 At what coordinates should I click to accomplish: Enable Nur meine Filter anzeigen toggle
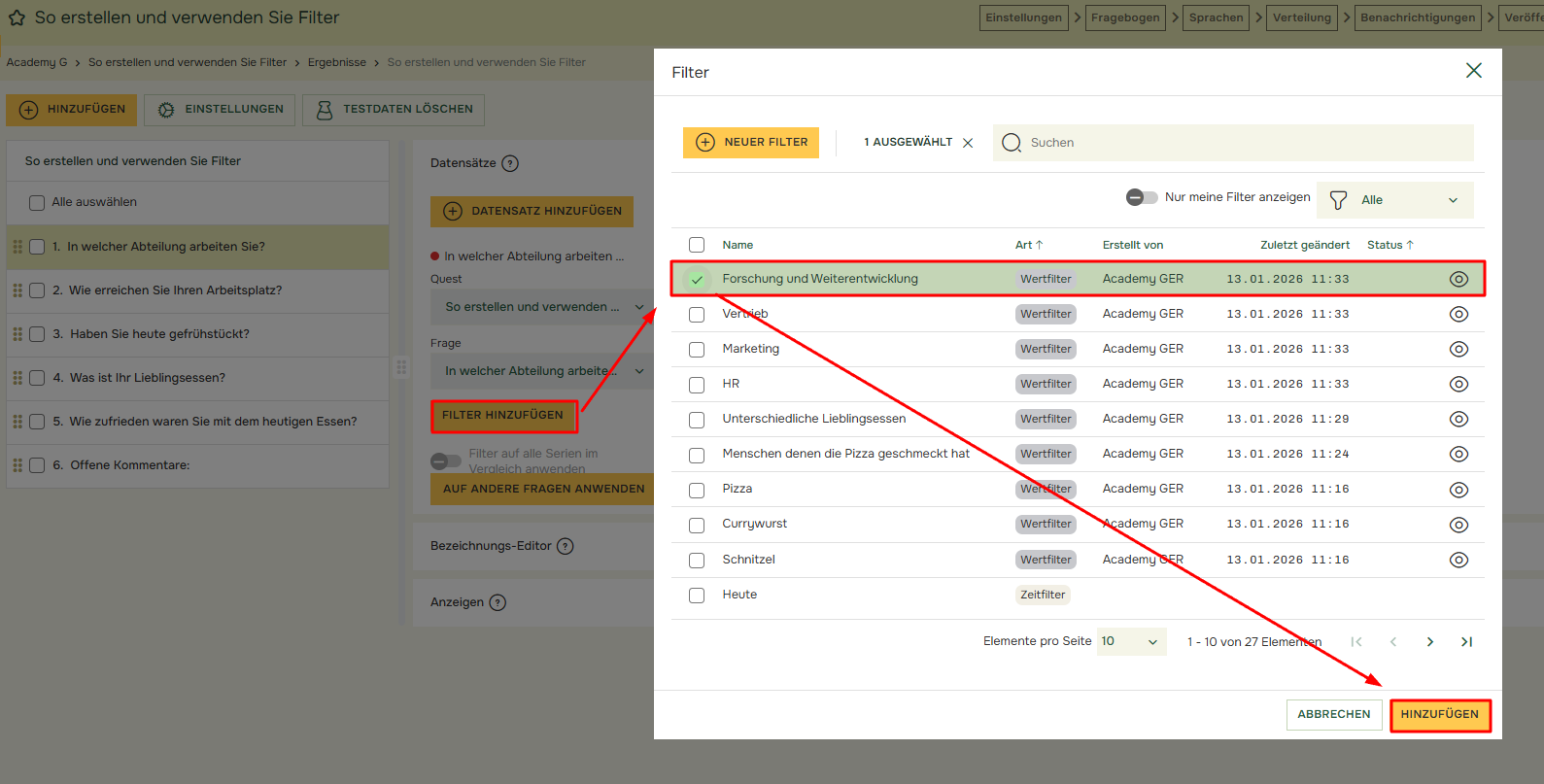(x=1142, y=197)
